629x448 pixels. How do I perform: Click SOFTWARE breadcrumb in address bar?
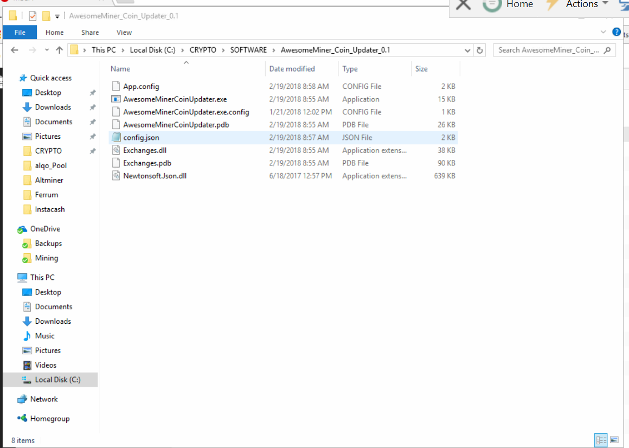(248, 50)
